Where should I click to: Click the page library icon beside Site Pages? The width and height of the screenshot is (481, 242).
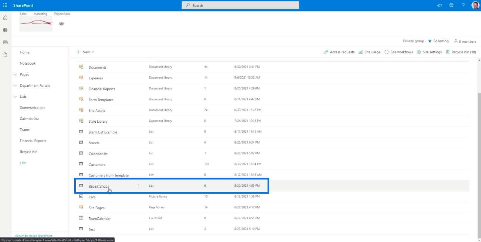pyautogui.click(x=81, y=207)
